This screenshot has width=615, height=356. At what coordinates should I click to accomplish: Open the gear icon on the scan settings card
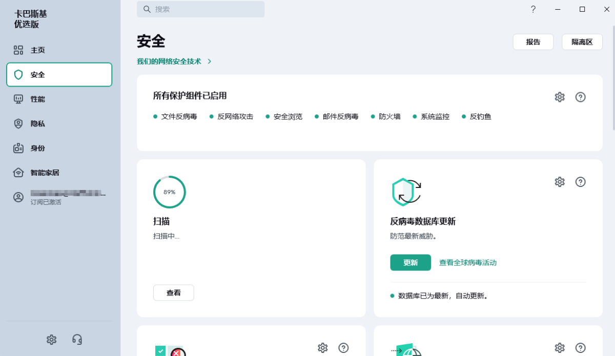[x=323, y=348]
